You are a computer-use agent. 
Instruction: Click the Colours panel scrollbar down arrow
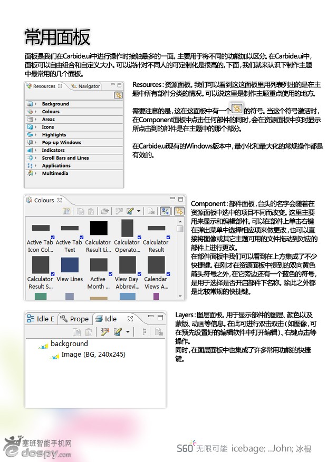tap(180, 297)
